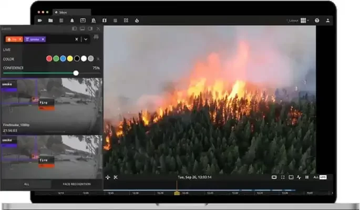Remove the purple smoke filter tag
The width and height of the screenshot is (360, 210).
pyautogui.click(x=43, y=39)
